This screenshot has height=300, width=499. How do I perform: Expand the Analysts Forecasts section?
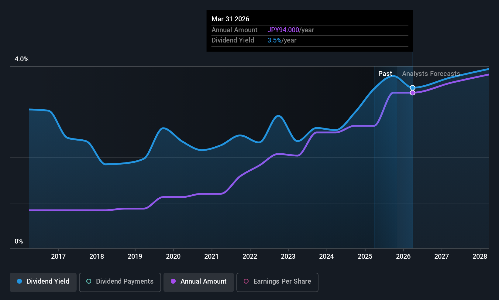click(431, 73)
